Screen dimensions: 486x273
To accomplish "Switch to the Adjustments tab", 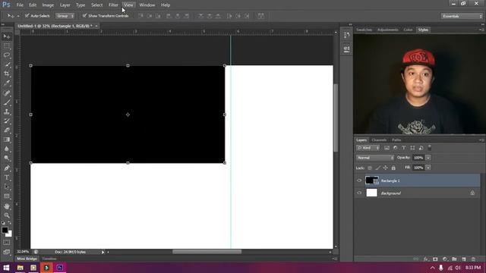I will point(387,30).
